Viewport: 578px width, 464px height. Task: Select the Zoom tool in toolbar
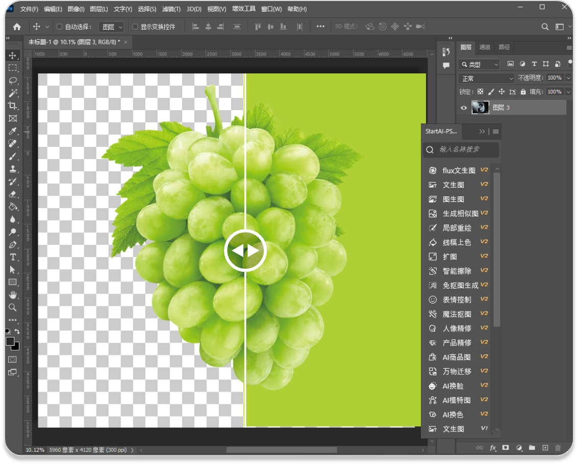[x=13, y=307]
